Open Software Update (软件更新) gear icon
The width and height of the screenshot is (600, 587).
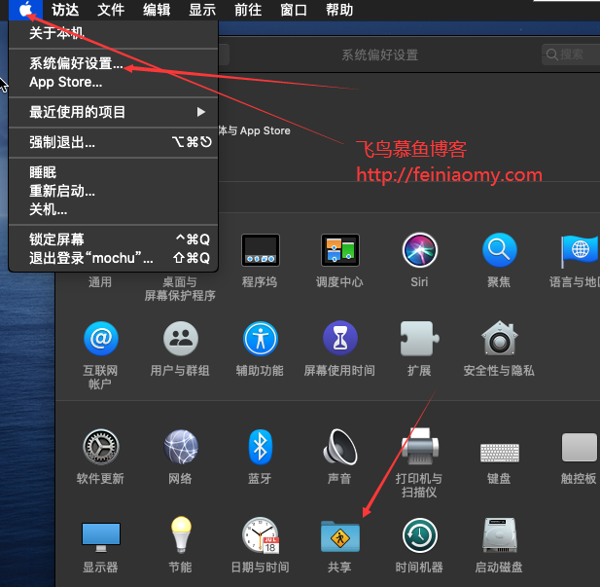coord(101,447)
